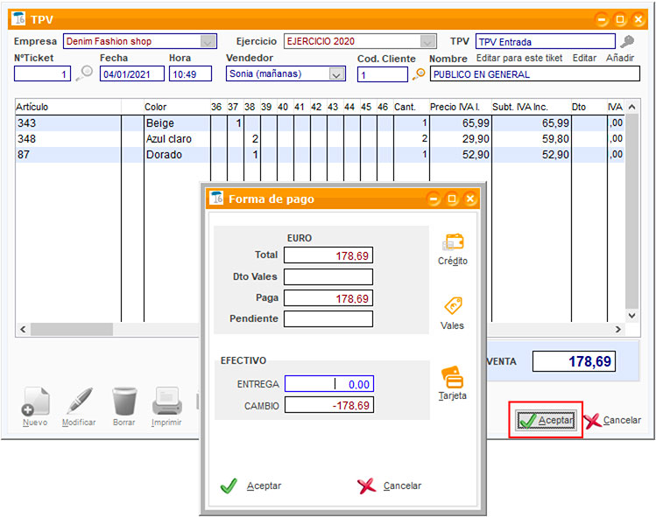The height and width of the screenshot is (517, 656).
Task: Click the Dto column header
Action: pyautogui.click(x=589, y=107)
